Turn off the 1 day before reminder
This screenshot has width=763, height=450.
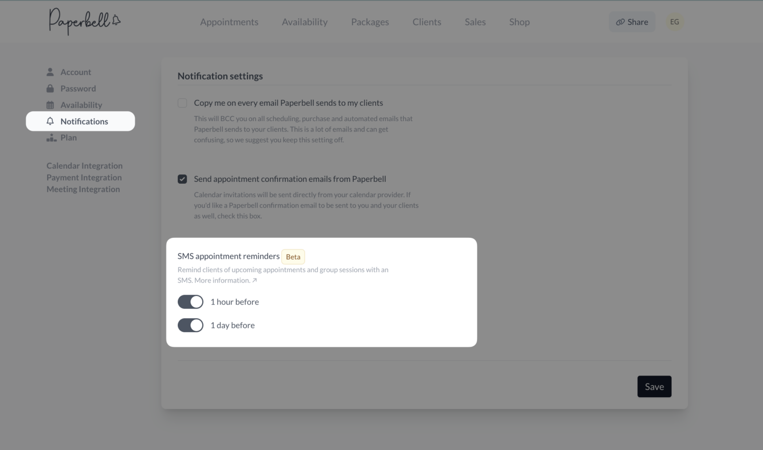190,325
